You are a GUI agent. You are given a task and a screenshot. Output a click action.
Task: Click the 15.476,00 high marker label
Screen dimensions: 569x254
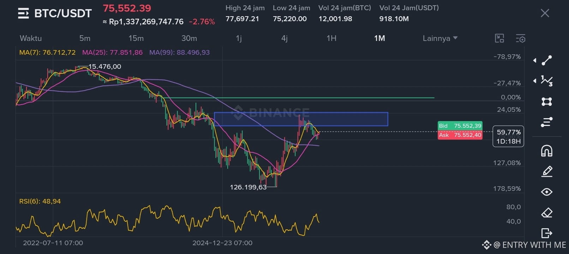104,67
